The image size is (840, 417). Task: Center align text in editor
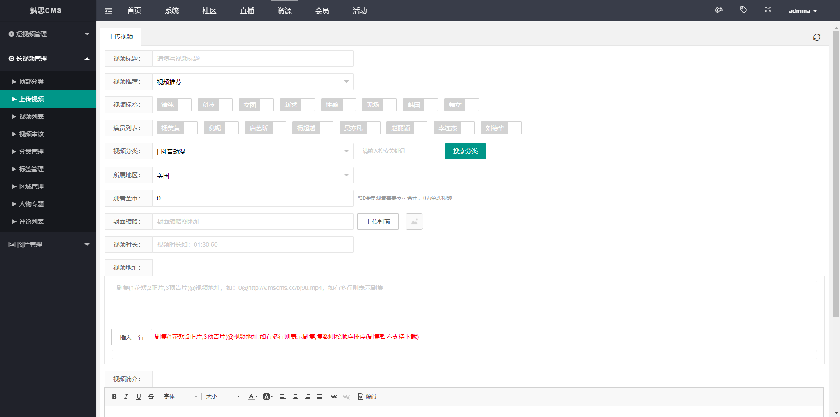click(295, 396)
